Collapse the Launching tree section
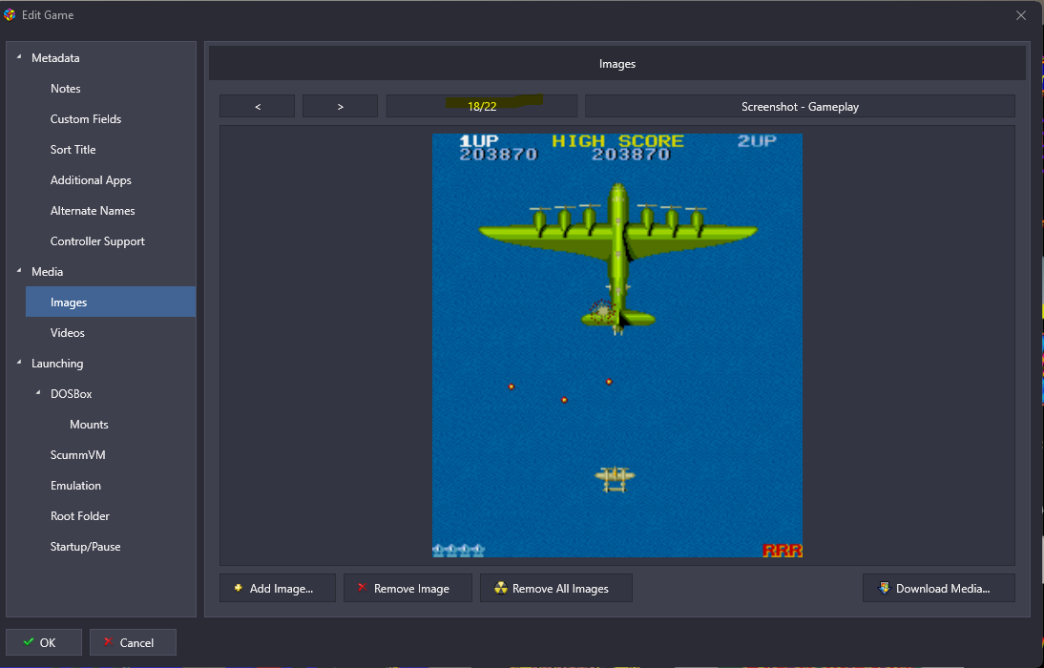 [19, 363]
